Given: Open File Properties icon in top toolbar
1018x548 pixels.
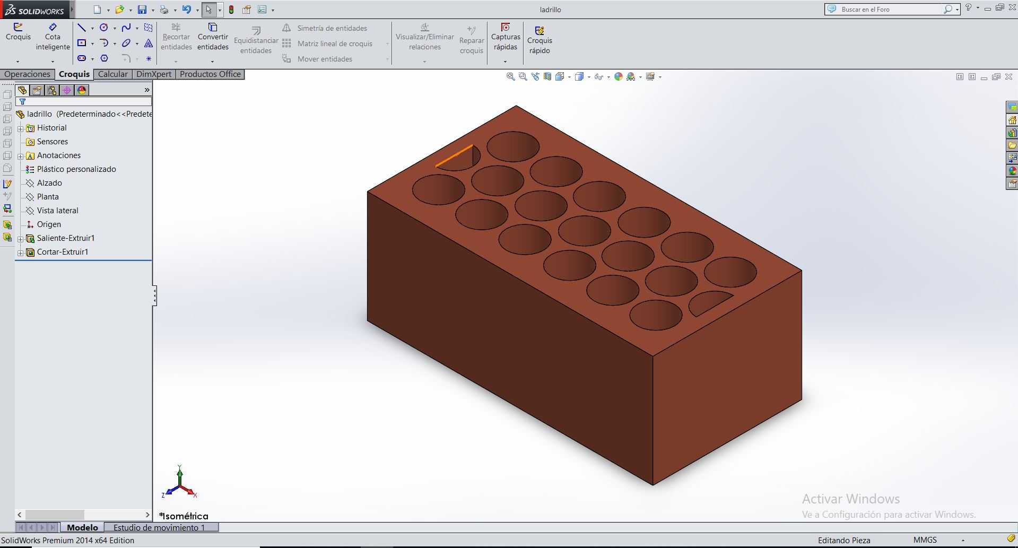Looking at the screenshot, I should (x=247, y=10).
